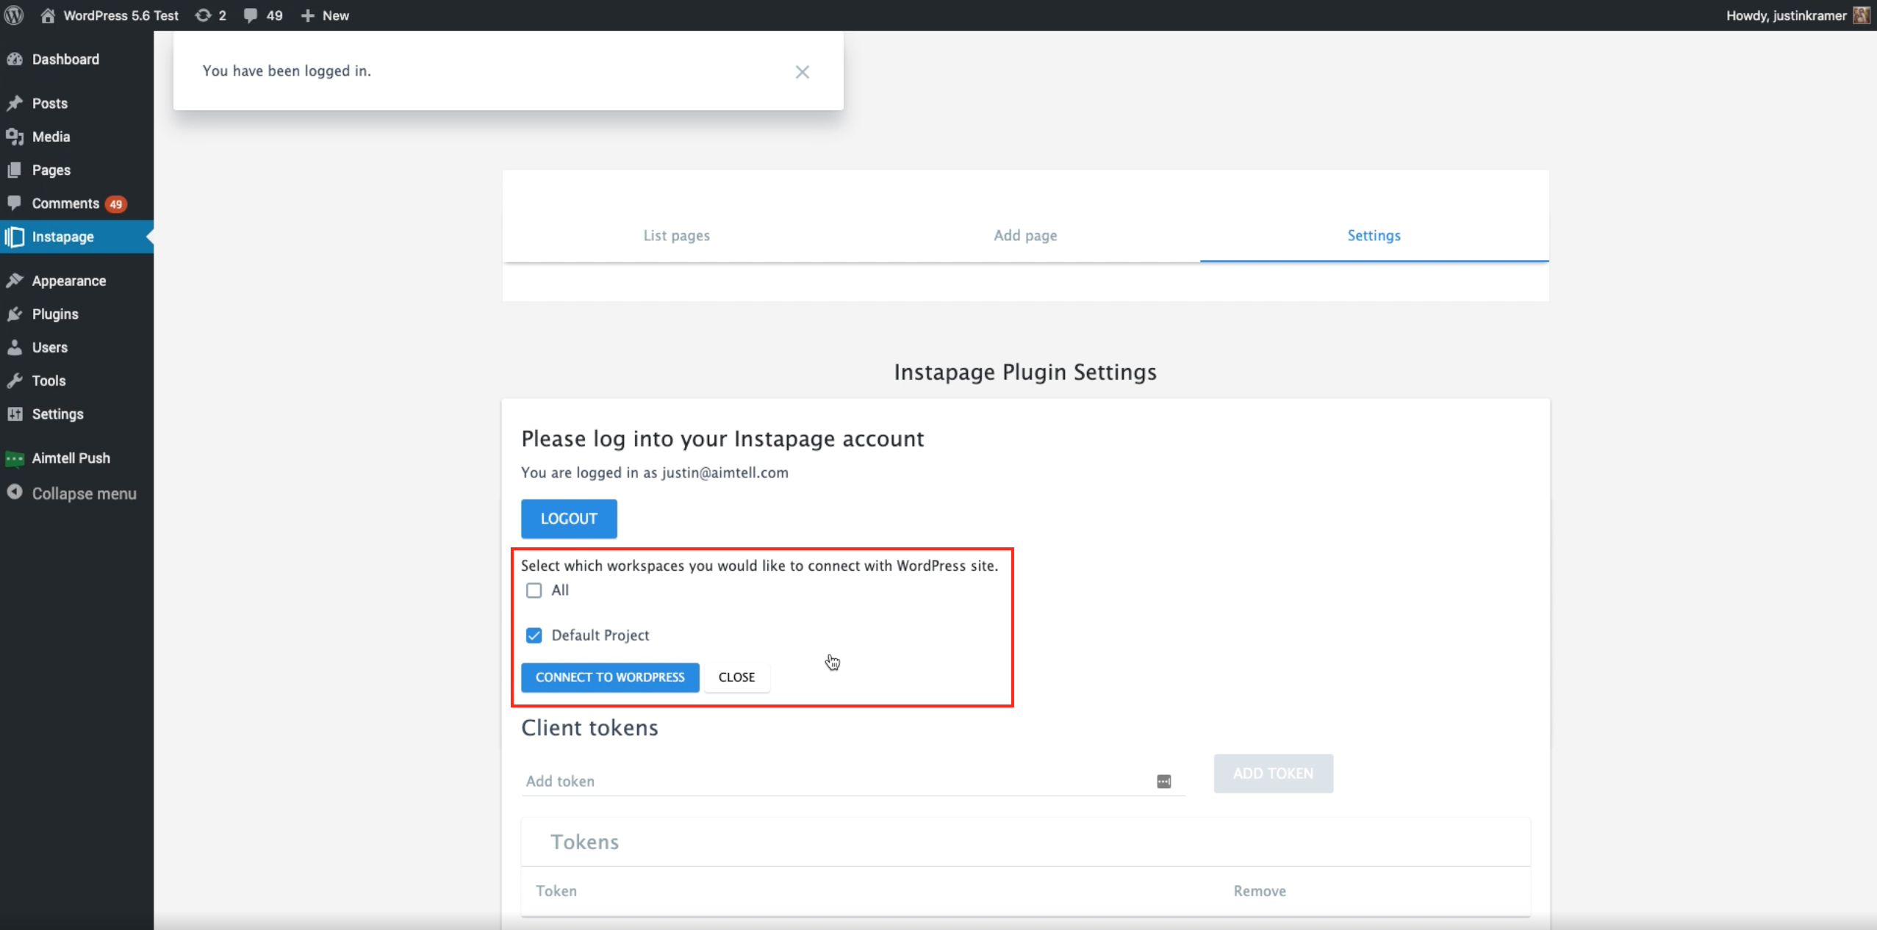
Task: Uncheck the Default Project checkbox
Action: pyautogui.click(x=534, y=635)
